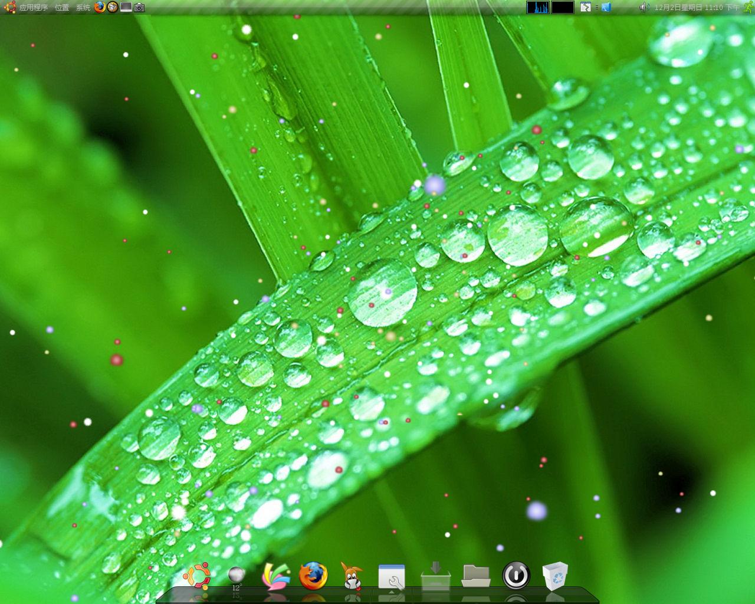Launch the colorful fan app in the dock
Viewport: 755px width, 604px height.
(276, 576)
